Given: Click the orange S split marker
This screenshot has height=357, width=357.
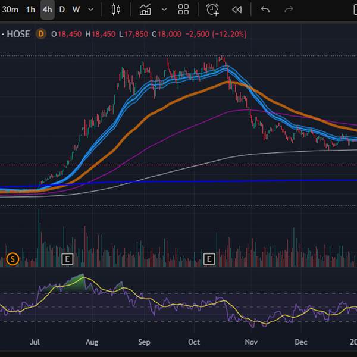Looking at the screenshot, I should (12, 259).
